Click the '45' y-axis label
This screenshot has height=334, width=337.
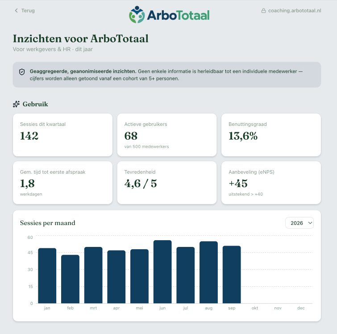click(x=30, y=252)
